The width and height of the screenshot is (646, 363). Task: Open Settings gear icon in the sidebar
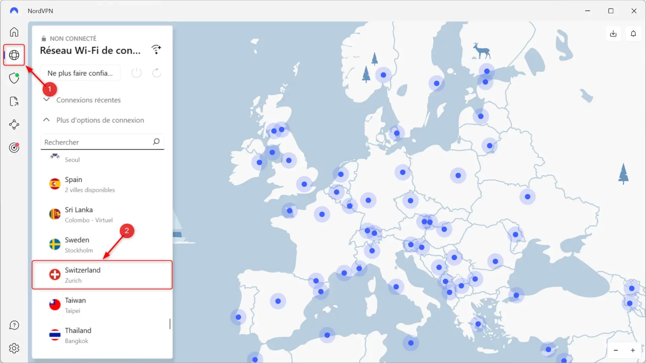pyautogui.click(x=14, y=348)
